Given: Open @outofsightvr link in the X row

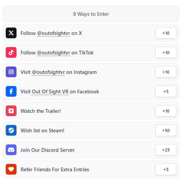Looking at the screenshot, I should pos(54,33).
